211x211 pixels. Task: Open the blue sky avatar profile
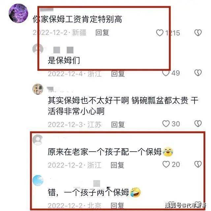tap(38, 180)
